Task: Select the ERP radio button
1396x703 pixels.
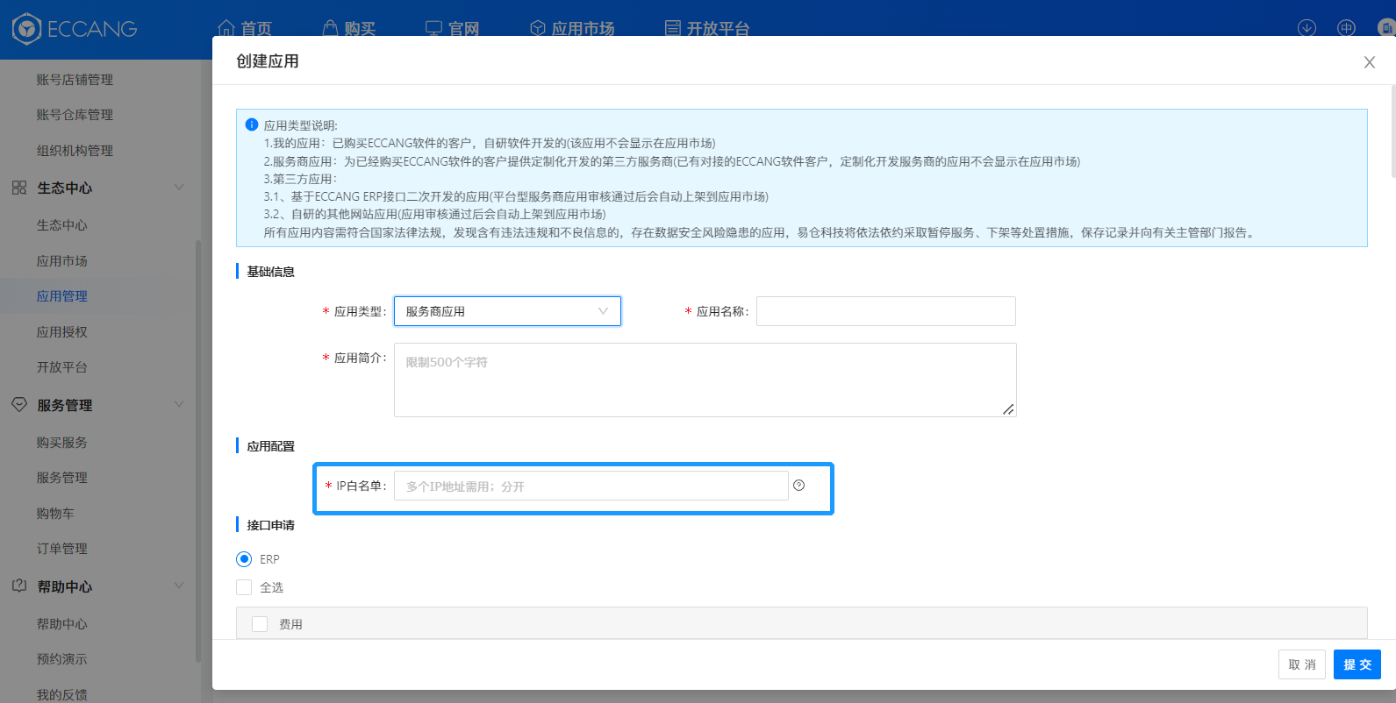Action: [x=244, y=559]
